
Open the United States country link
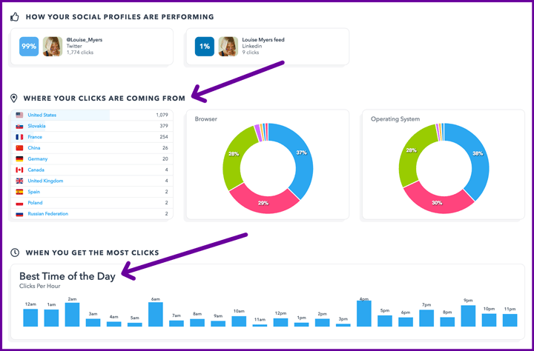coord(42,115)
